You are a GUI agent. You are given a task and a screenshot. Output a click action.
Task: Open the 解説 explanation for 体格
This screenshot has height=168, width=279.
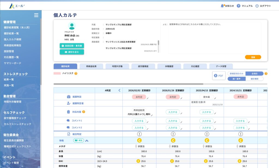[x=78, y=140]
